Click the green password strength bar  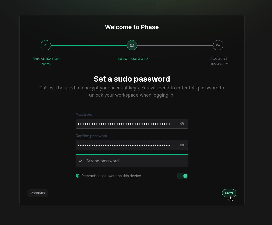click(x=132, y=154)
